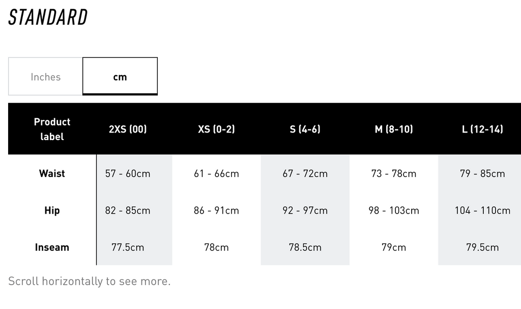Select the cm unit option

coord(120,77)
